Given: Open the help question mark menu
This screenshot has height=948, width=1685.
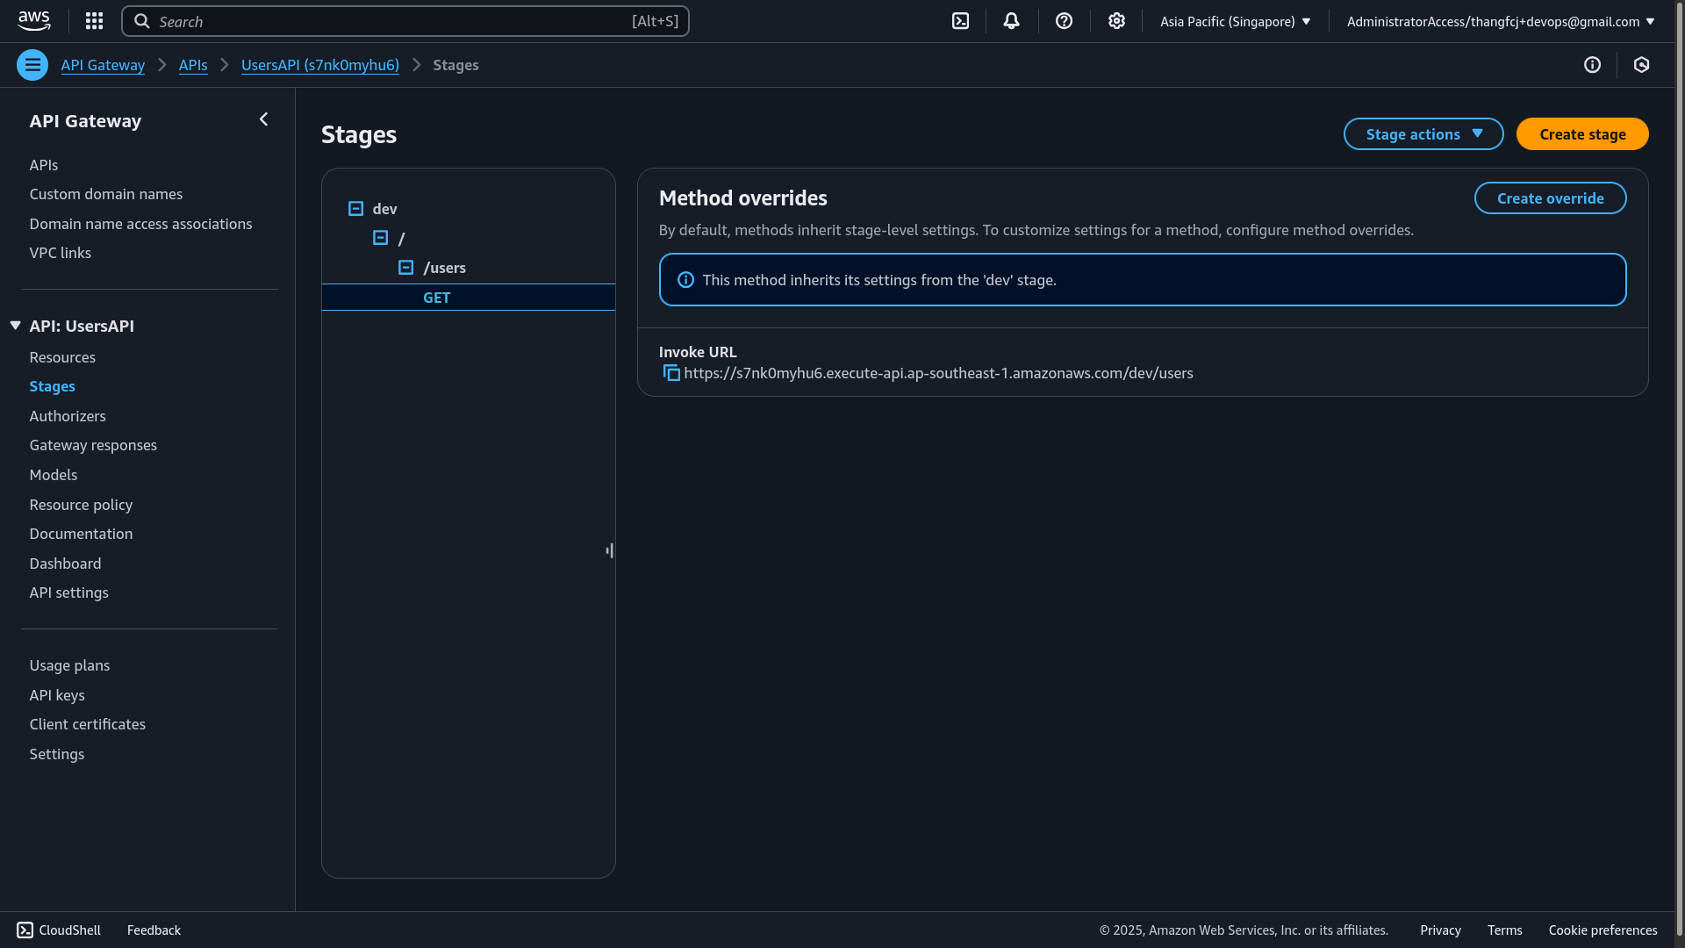Looking at the screenshot, I should click(1065, 21).
